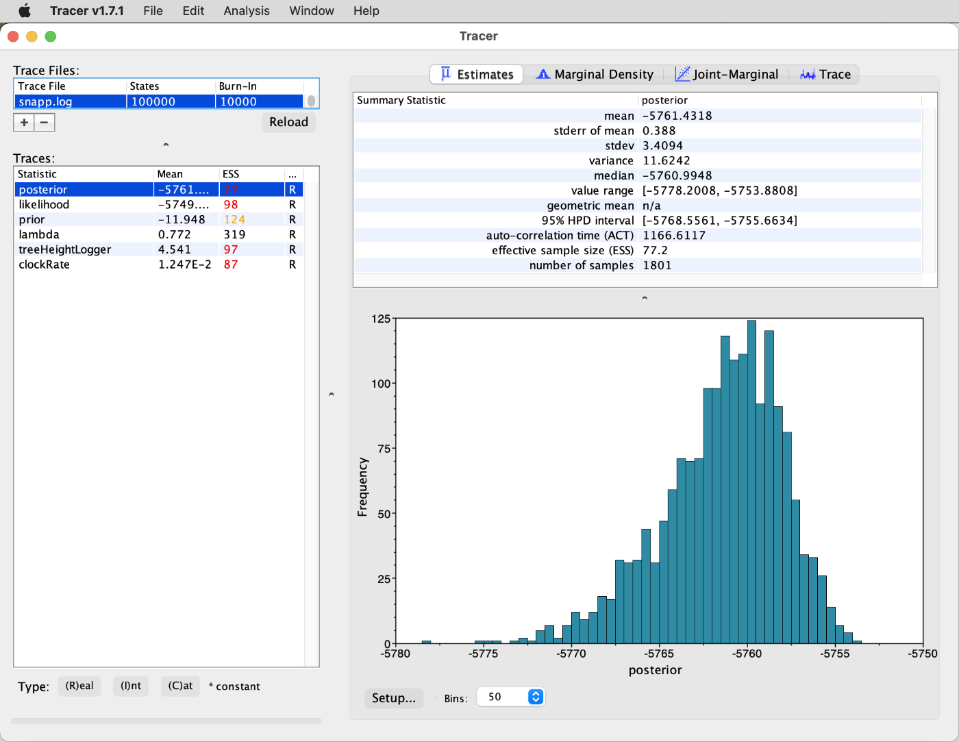Viewport: 959px width, 742px height.
Task: Click the ESS value 124 for prior
Action: click(235, 220)
